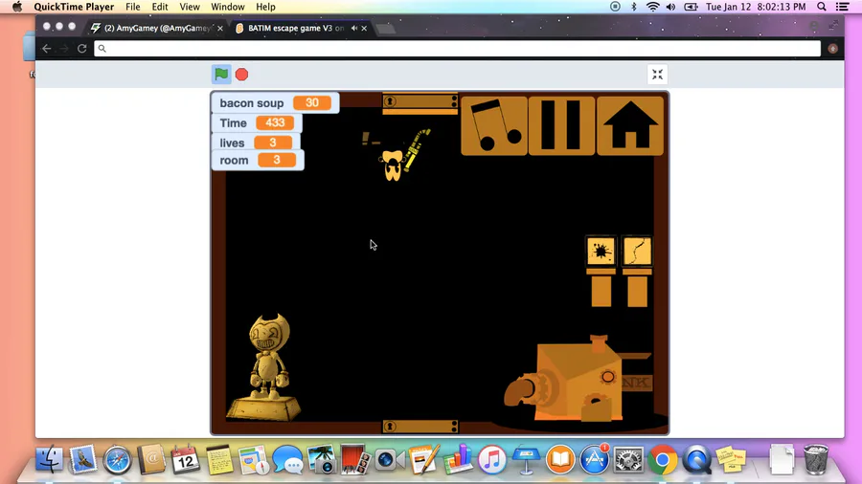This screenshot has width=862, height=484.
Task: Open the volume control in menu bar
Action: (x=670, y=7)
